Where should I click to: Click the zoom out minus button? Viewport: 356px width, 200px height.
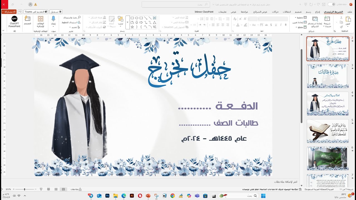(36, 189)
